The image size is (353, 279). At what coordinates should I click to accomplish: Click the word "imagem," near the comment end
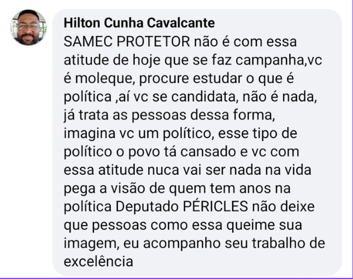(x=91, y=243)
